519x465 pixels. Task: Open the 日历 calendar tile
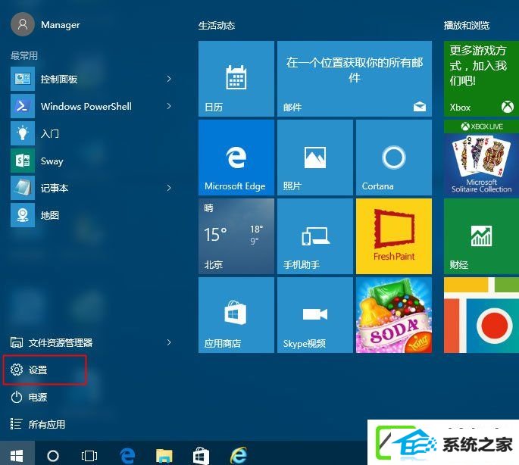pyautogui.click(x=236, y=79)
